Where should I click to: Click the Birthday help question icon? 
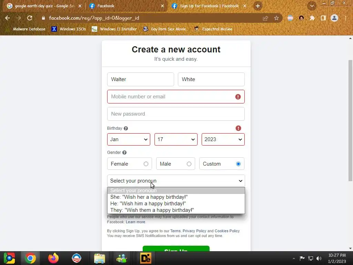126,128
